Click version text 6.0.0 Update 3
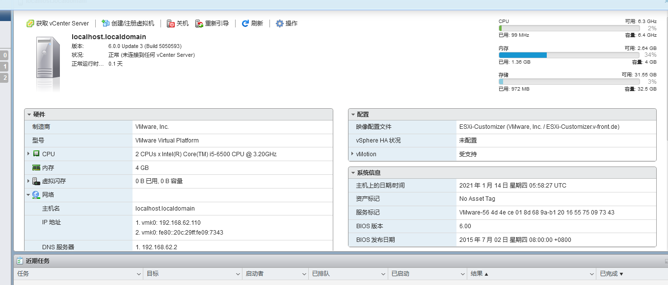Viewport: 668px width, 285px height. (x=145, y=46)
